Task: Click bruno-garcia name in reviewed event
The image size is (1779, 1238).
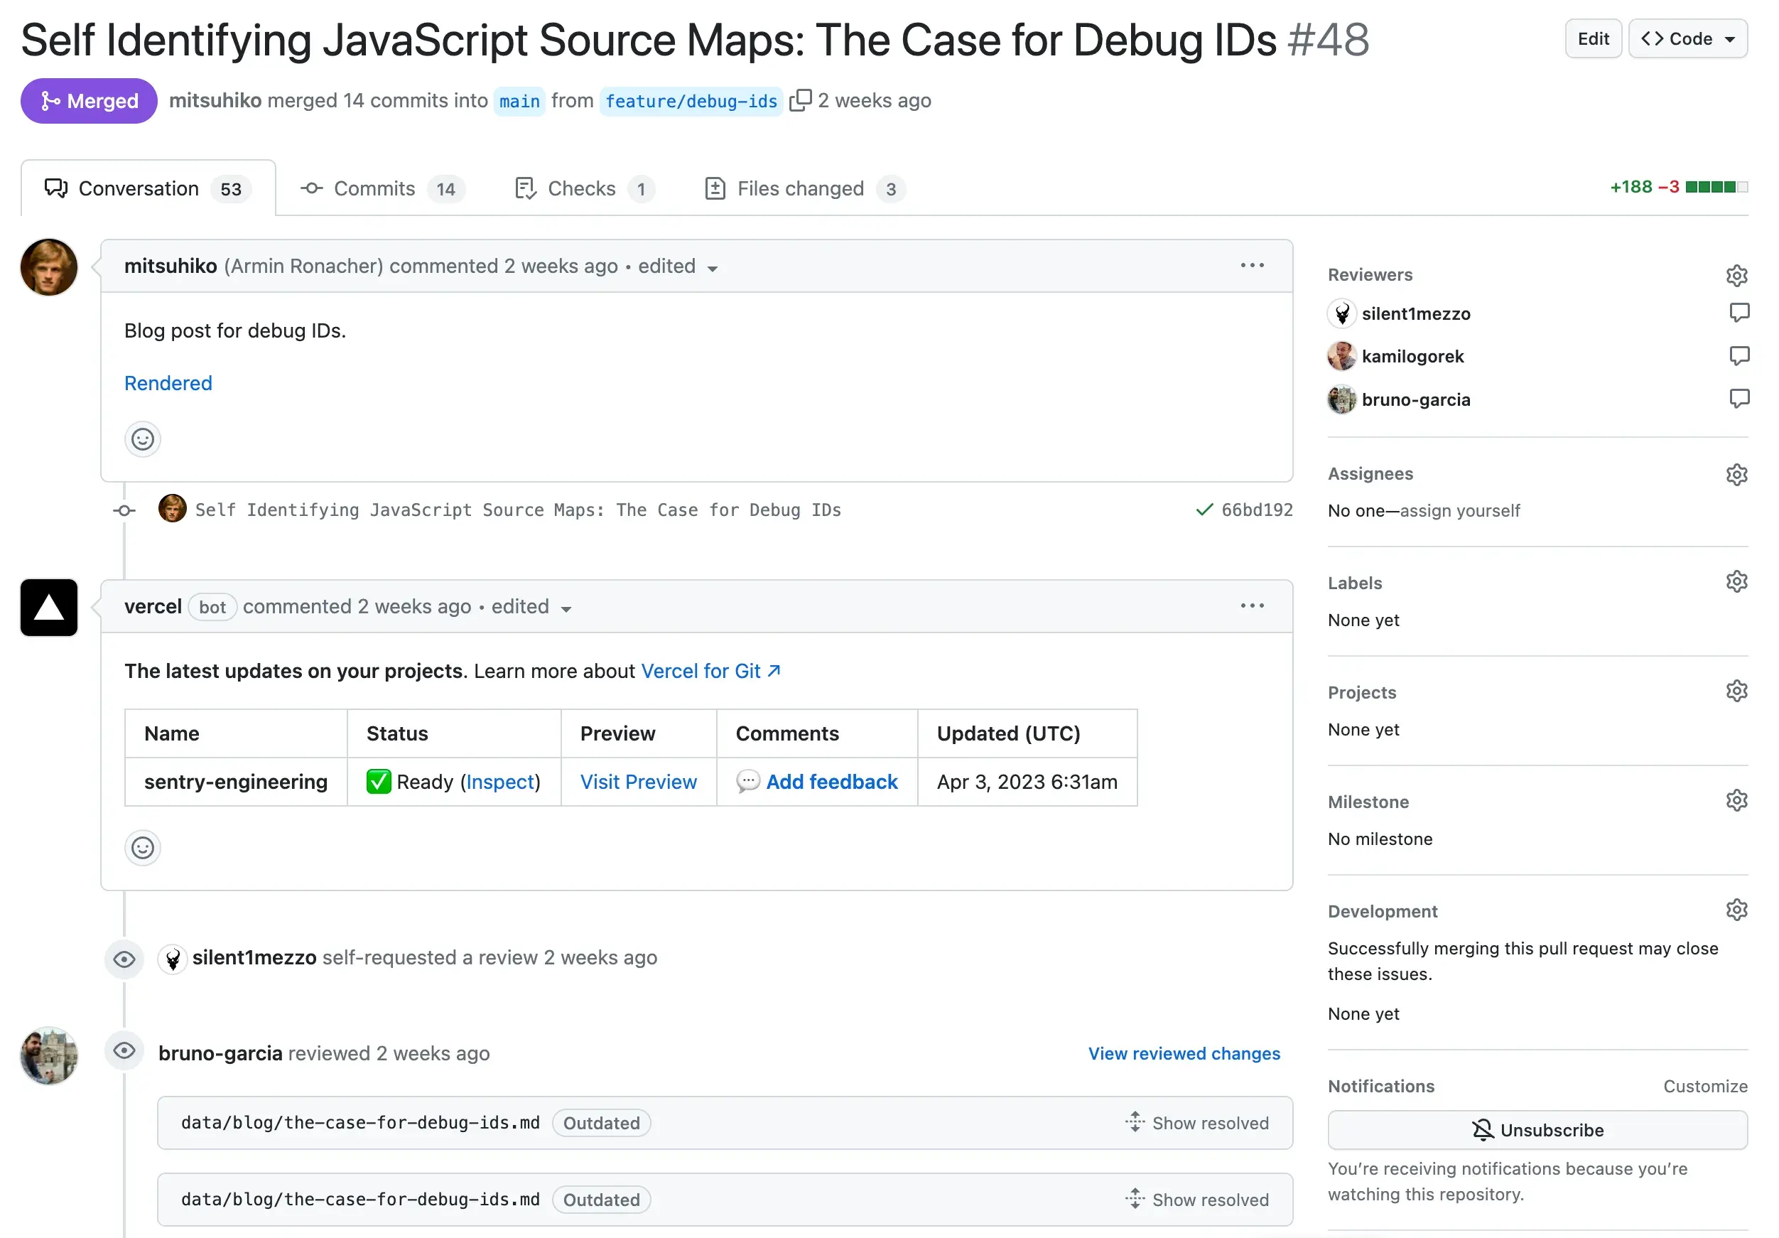Action: point(220,1053)
